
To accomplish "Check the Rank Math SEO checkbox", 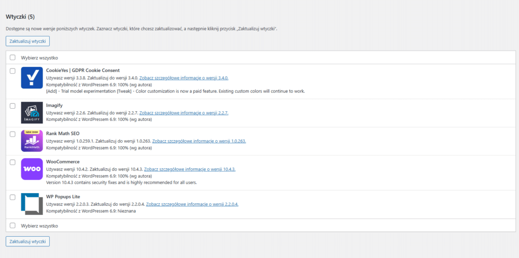I will click(x=13, y=134).
